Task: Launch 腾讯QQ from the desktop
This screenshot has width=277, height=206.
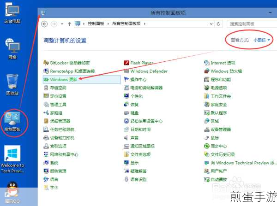Action: [12, 193]
